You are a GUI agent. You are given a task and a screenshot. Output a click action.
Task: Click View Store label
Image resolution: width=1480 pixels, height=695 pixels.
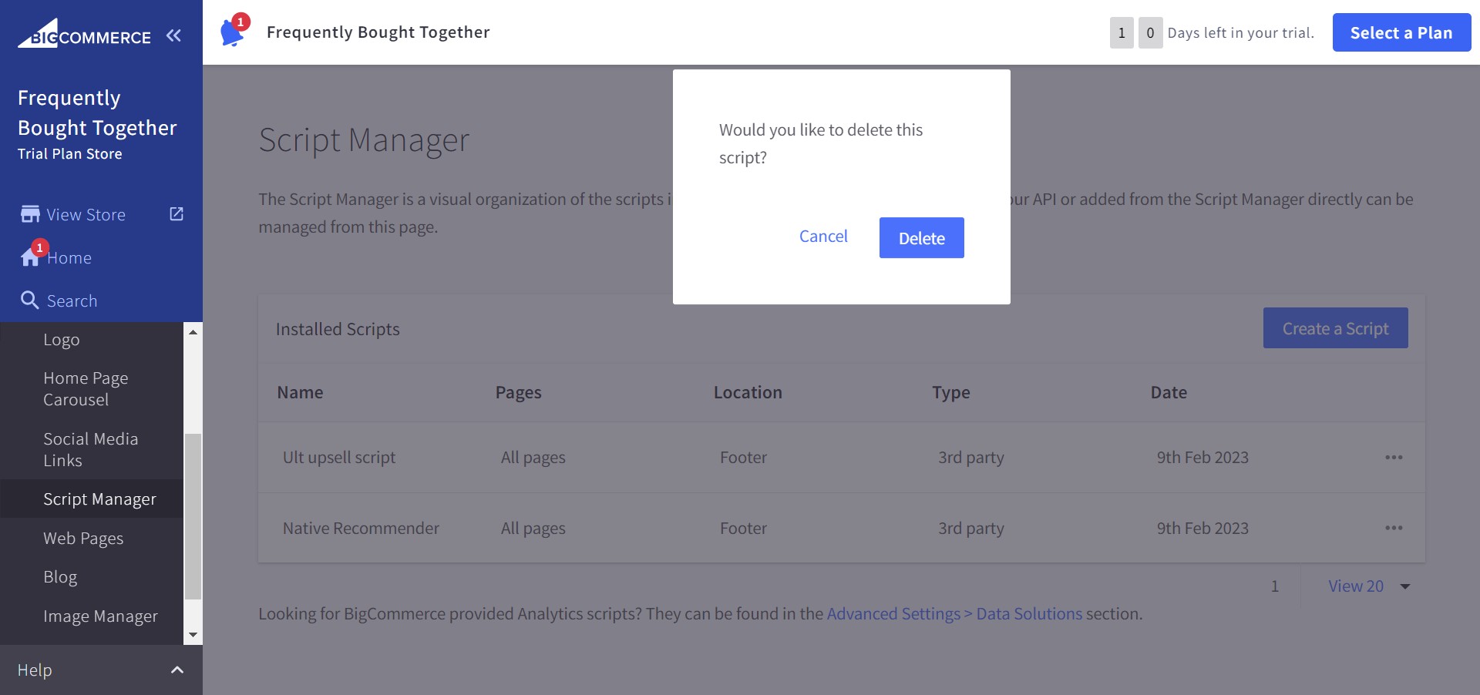tap(86, 215)
